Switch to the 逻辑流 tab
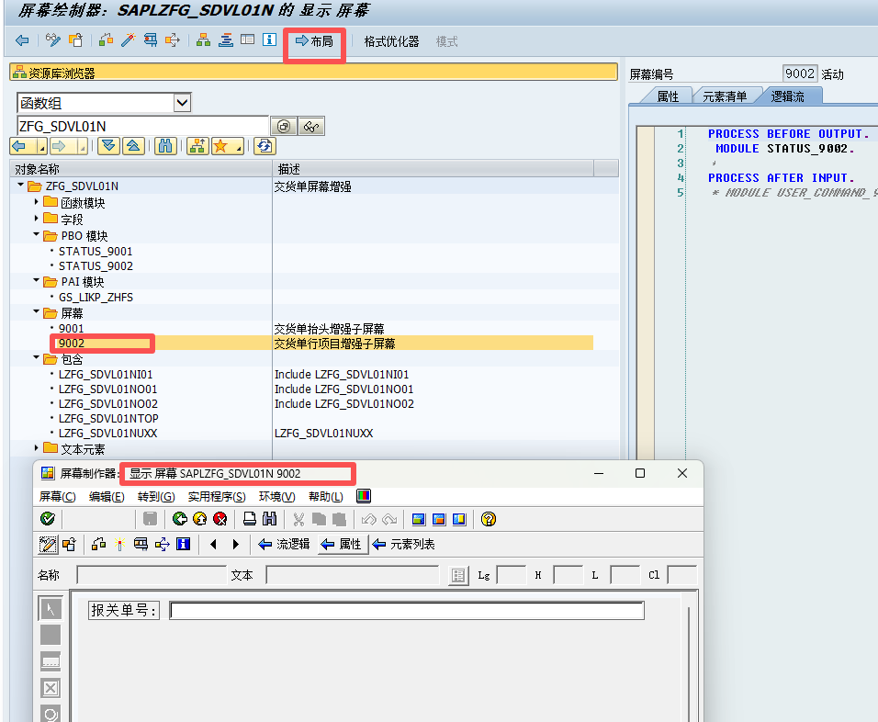This screenshot has height=722, width=878. pos(787,96)
